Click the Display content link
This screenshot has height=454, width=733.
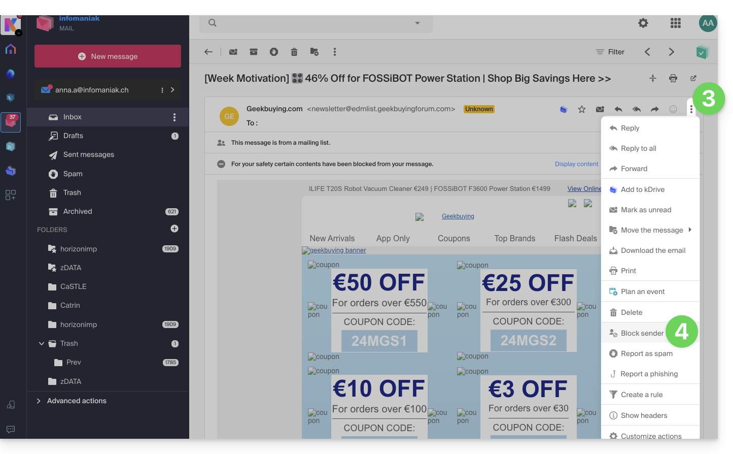(576, 164)
